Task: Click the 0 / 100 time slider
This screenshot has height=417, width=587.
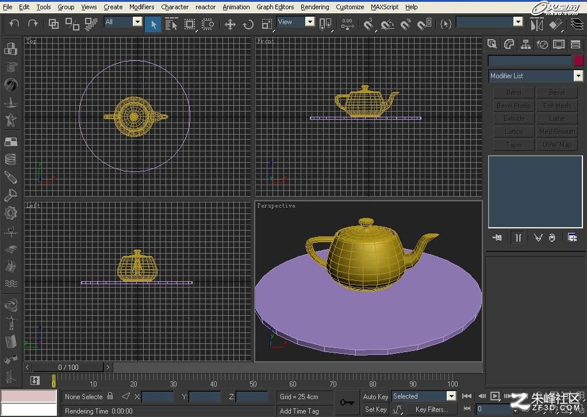Action: (68, 367)
